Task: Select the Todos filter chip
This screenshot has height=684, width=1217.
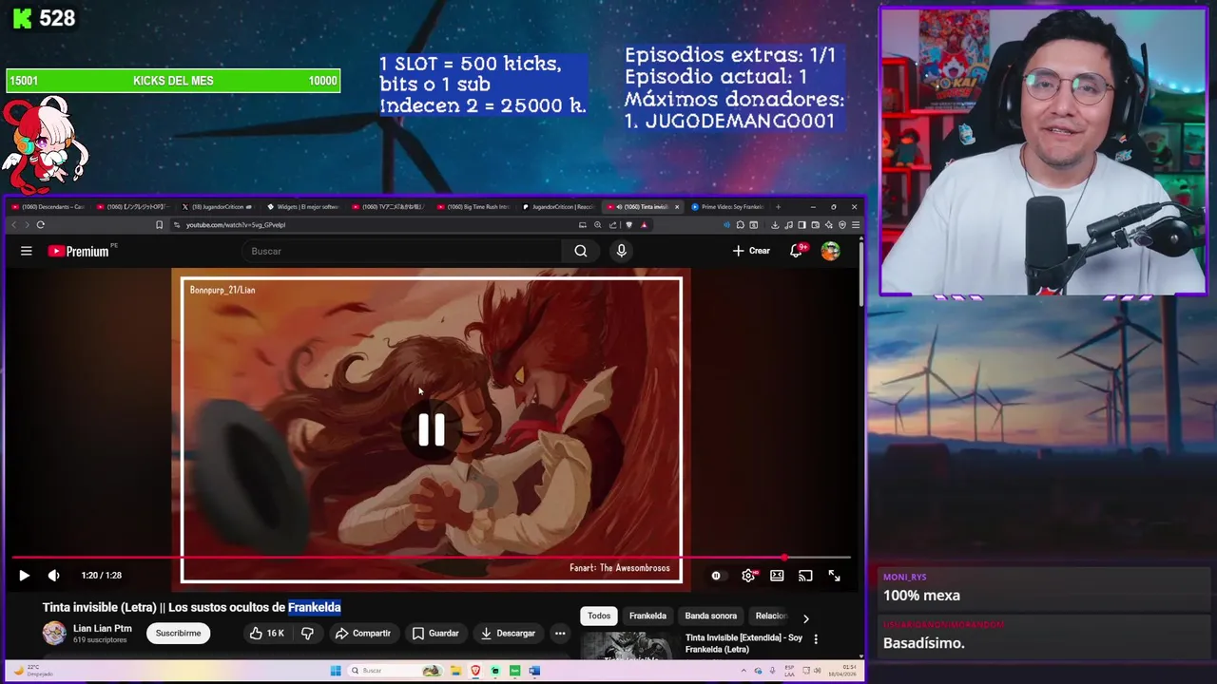Action: (599, 616)
